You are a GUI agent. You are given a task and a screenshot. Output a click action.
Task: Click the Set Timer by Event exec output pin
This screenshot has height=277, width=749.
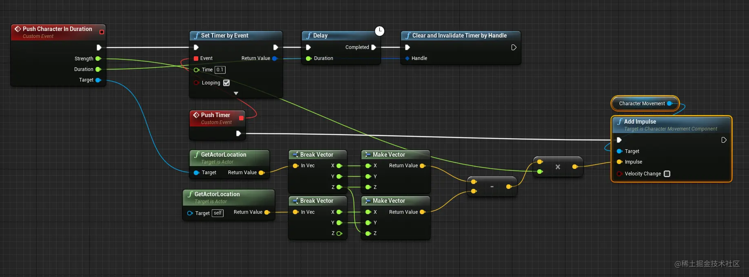tap(275, 47)
